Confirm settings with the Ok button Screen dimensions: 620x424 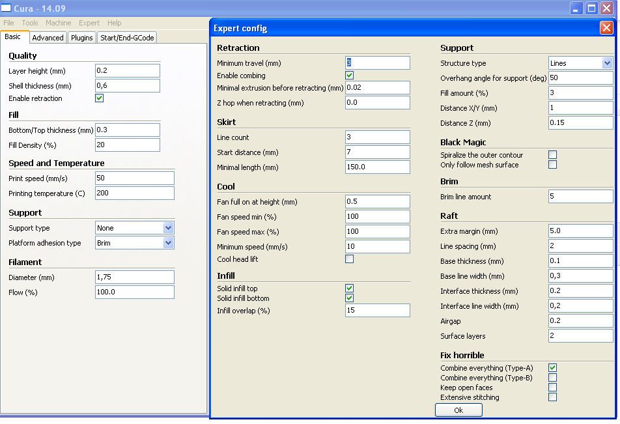tap(458, 410)
